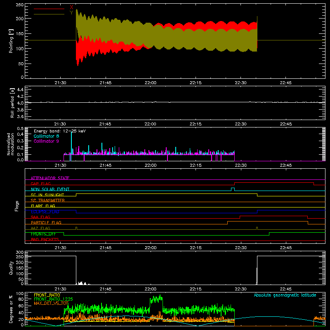Click the NON_SOLAR_EVENT pulse near 22:28
Image resolution: width=330 pixels, height=330 pixels.
pos(233,189)
